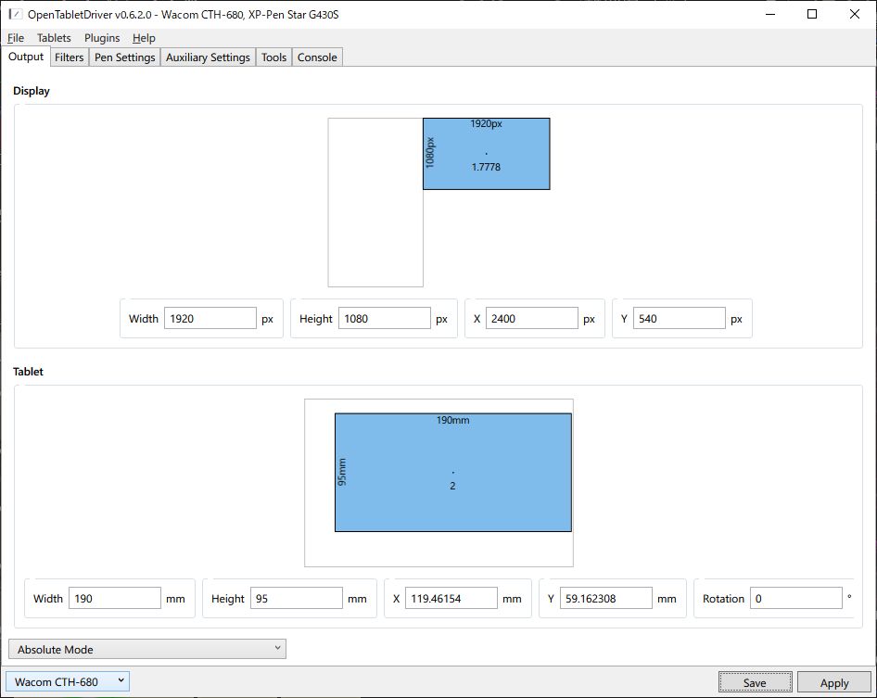
Task: Click the OpenTabletDriver app icon in title bar
Action: (x=15, y=14)
